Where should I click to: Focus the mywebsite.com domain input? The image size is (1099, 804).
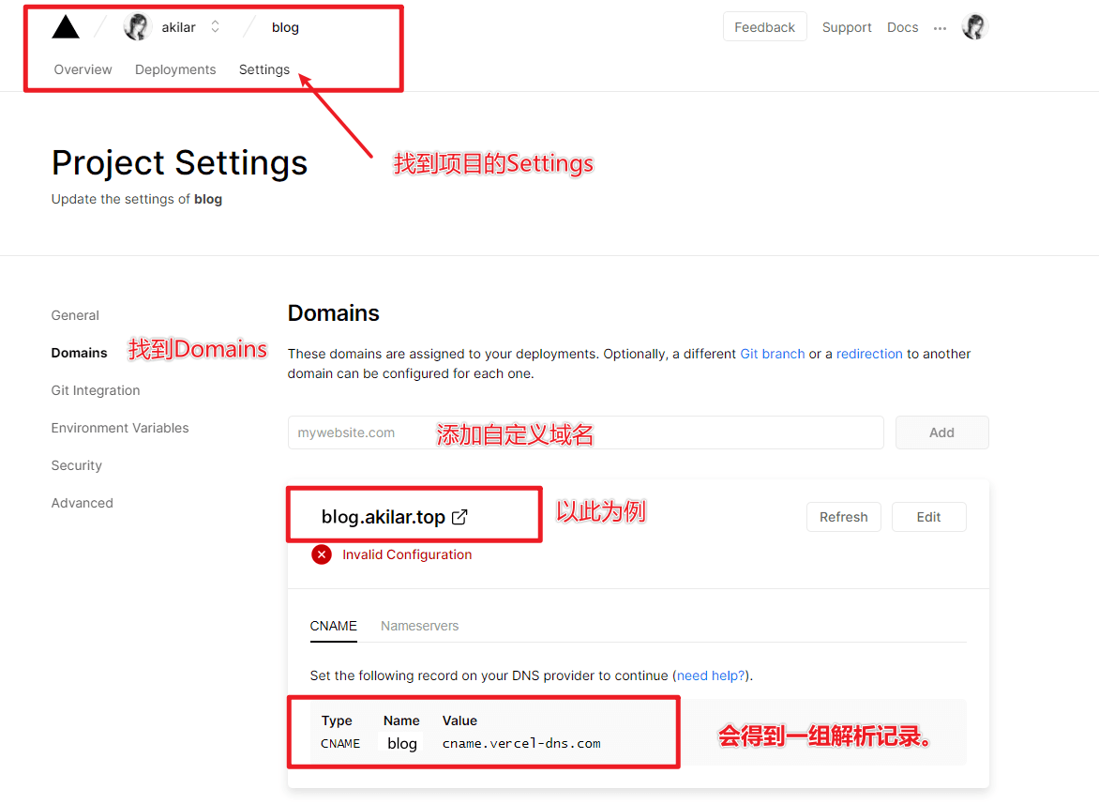(585, 432)
